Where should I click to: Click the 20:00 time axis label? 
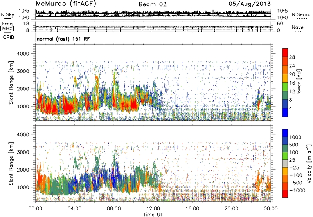tap(231, 209)
